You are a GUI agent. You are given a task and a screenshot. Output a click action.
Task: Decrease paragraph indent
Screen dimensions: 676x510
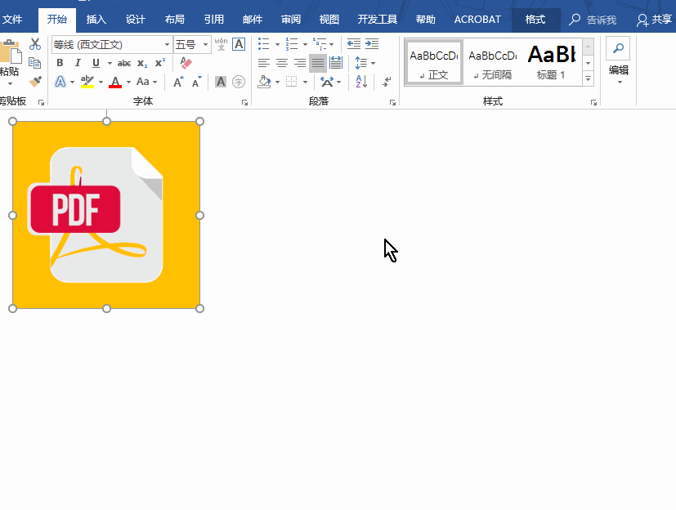(354, 44)
